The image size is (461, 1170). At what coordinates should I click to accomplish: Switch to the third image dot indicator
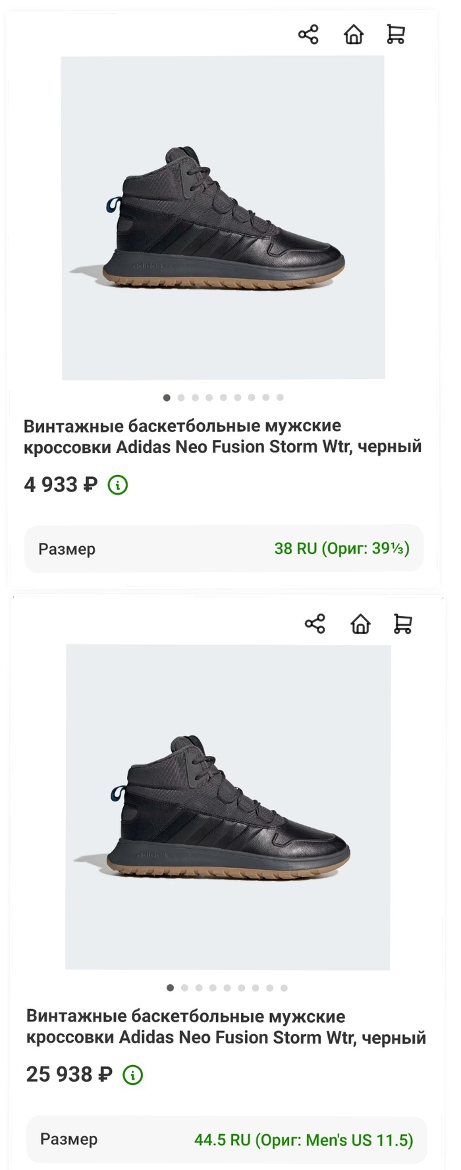pos(195,398)
